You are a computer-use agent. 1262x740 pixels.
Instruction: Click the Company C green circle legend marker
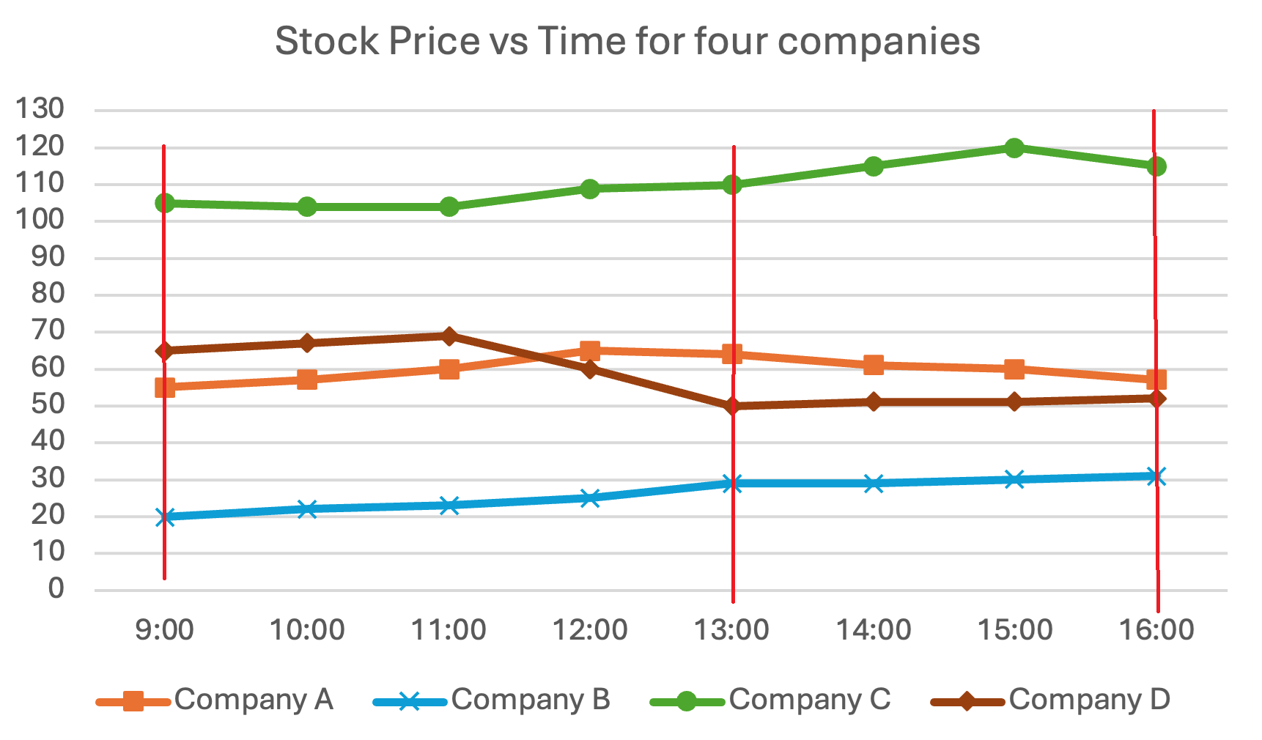(686, 701)
